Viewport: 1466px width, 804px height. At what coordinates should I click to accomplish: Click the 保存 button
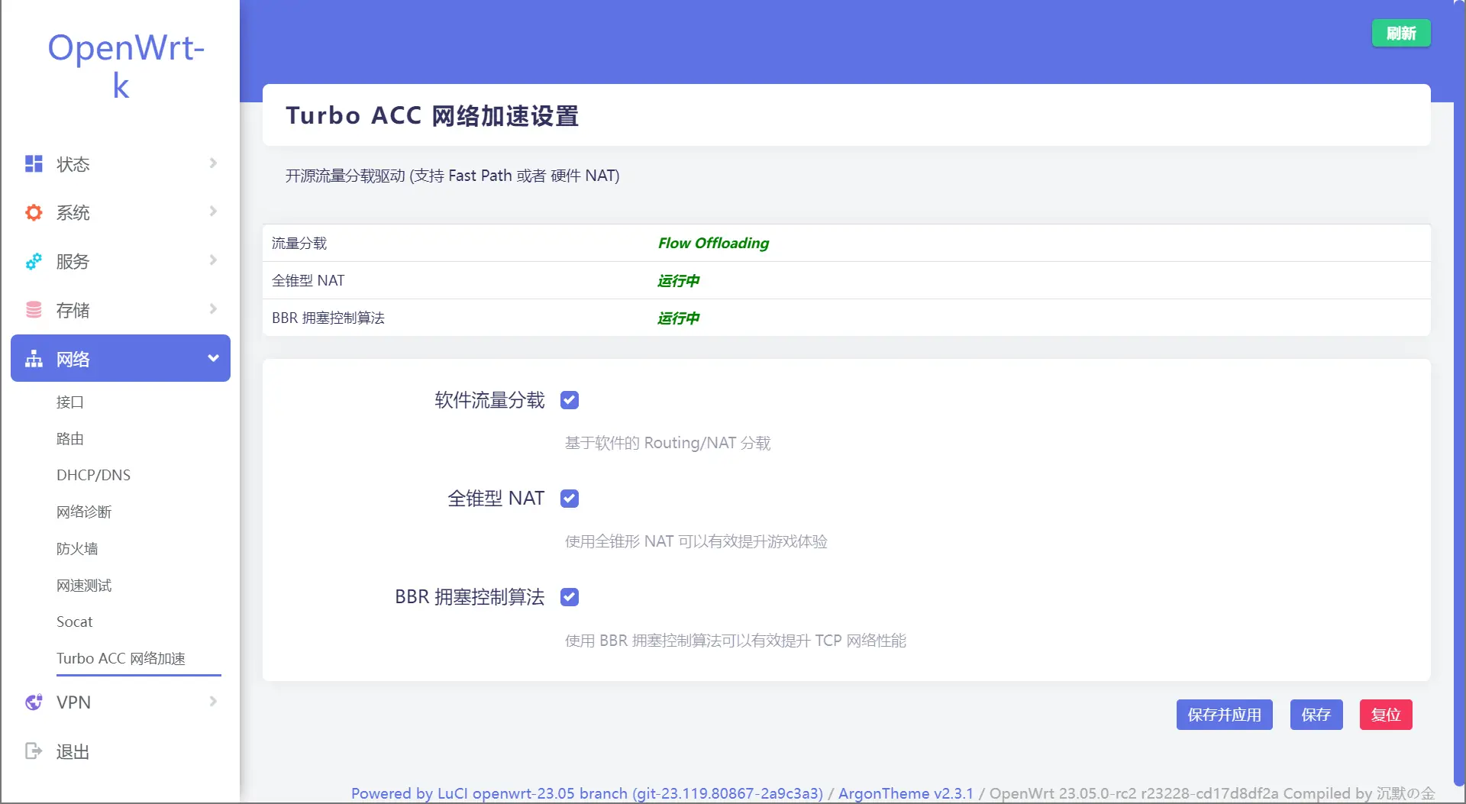pos(1316,715)
